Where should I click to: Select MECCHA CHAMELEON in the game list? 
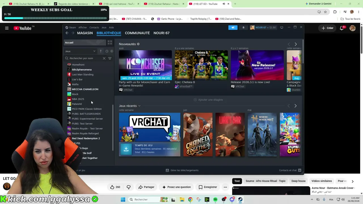tap(85, 89)
